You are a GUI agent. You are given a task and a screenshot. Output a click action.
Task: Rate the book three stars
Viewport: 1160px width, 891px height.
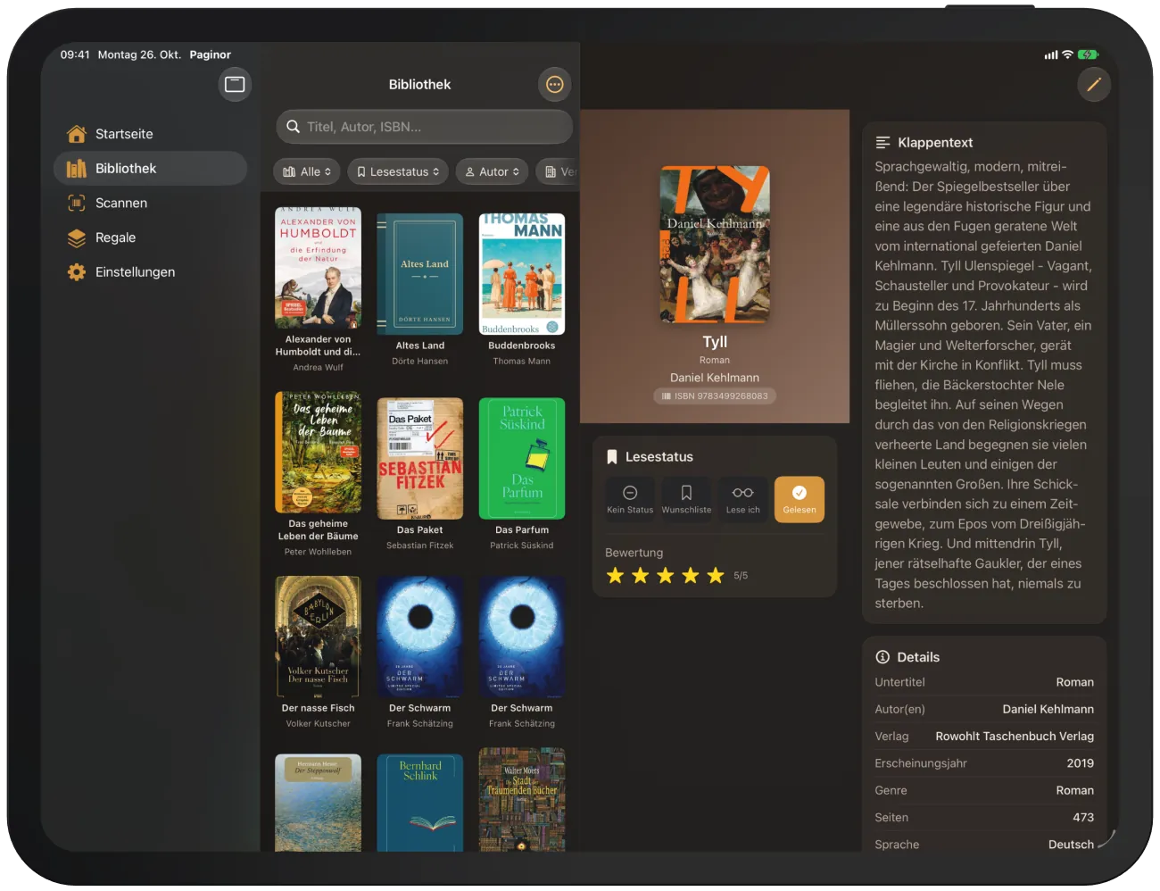(665, 576)
